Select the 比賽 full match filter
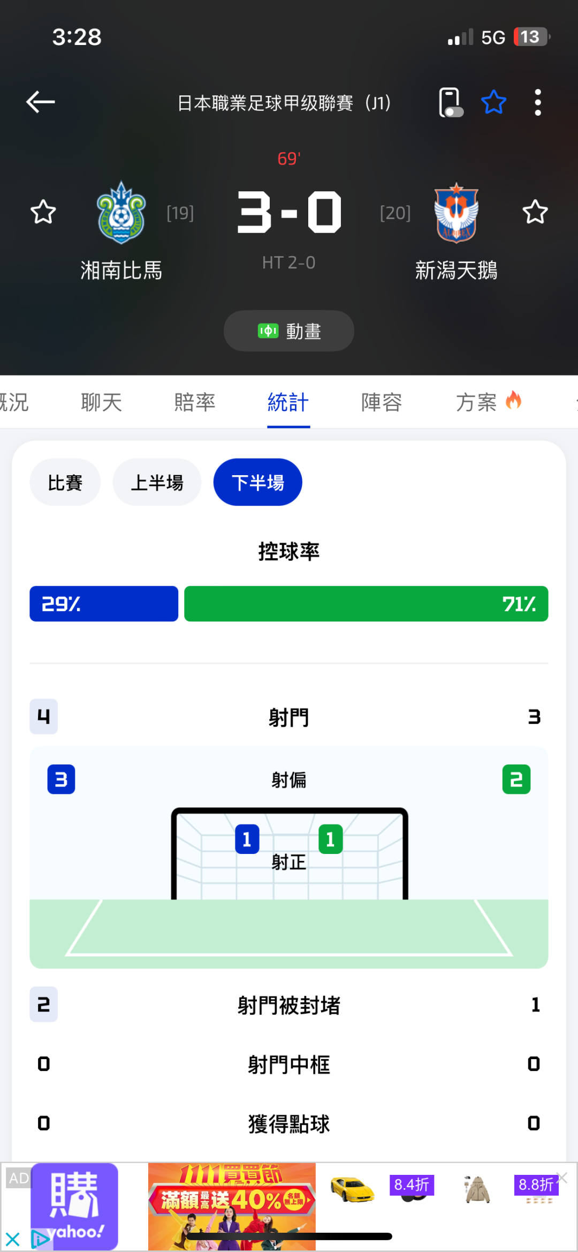Image resolution: width=578 pixels, height=1252 pixels. pyautogui.click(x=65, y=482)
